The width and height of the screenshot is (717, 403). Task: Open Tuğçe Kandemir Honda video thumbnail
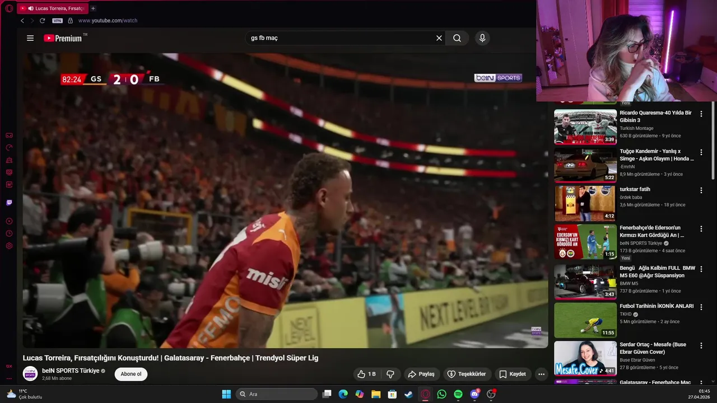[585, 165]
